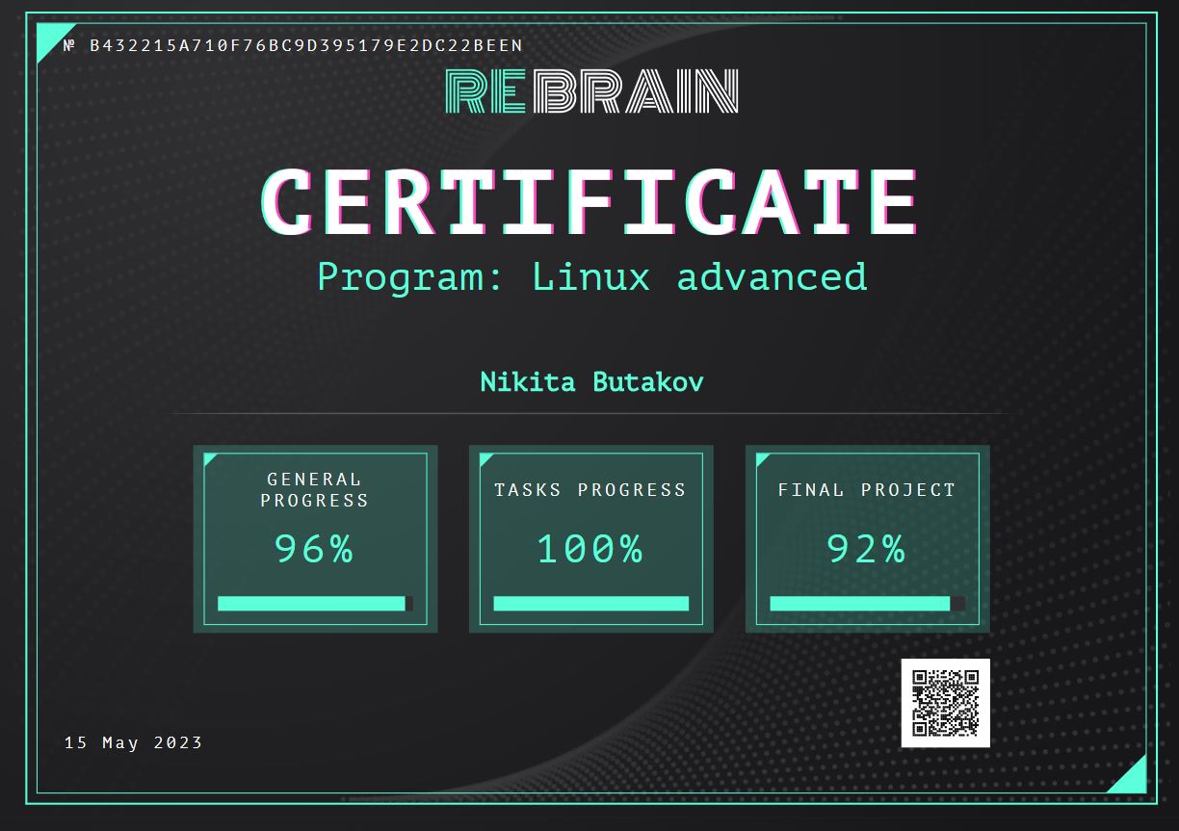
Task: Click the GENERAL PROGRESS label
Action: point(315,489)
